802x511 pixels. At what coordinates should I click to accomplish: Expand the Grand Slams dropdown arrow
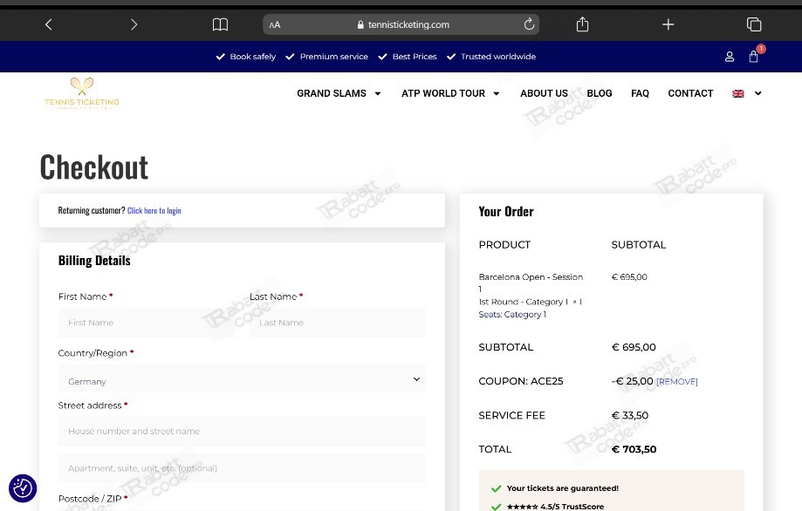pos(378,93)
